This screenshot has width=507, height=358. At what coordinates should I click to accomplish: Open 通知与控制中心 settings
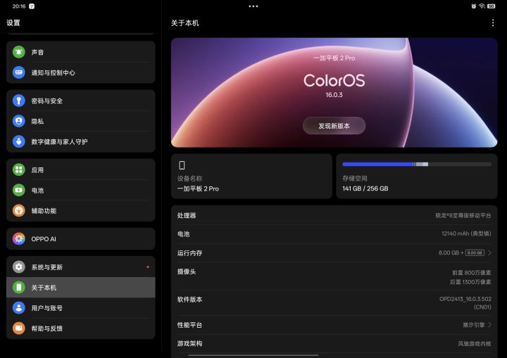pyautogui.click(x=81, y=72)
